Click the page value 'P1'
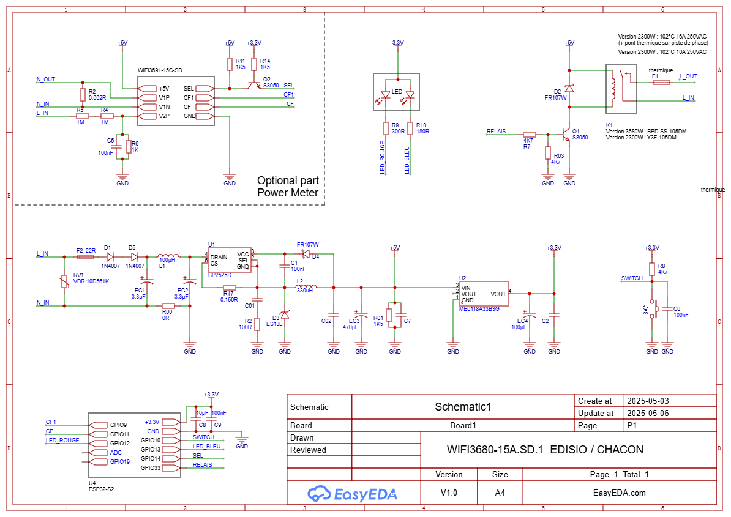Viewport: 731px width, 517px height. (x=632, y=425)
